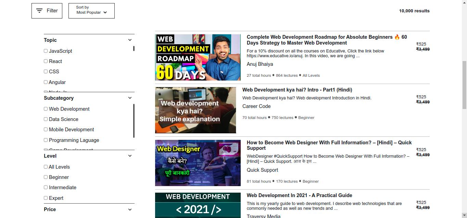Click the Topic section heading text
The image size is (467, 218).
pos(50,40)
